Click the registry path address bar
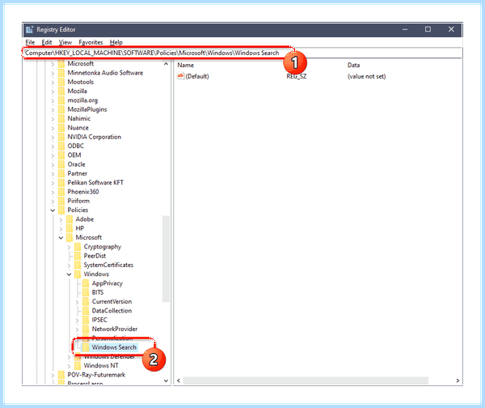 [242, 53]
